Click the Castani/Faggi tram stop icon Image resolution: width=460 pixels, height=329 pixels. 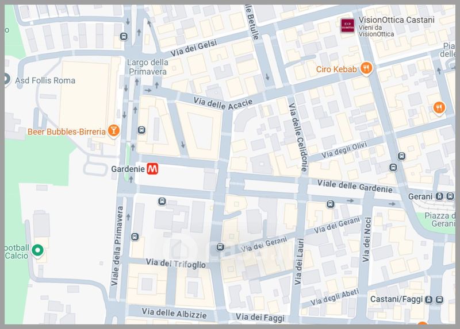click(x=428, y=299)
